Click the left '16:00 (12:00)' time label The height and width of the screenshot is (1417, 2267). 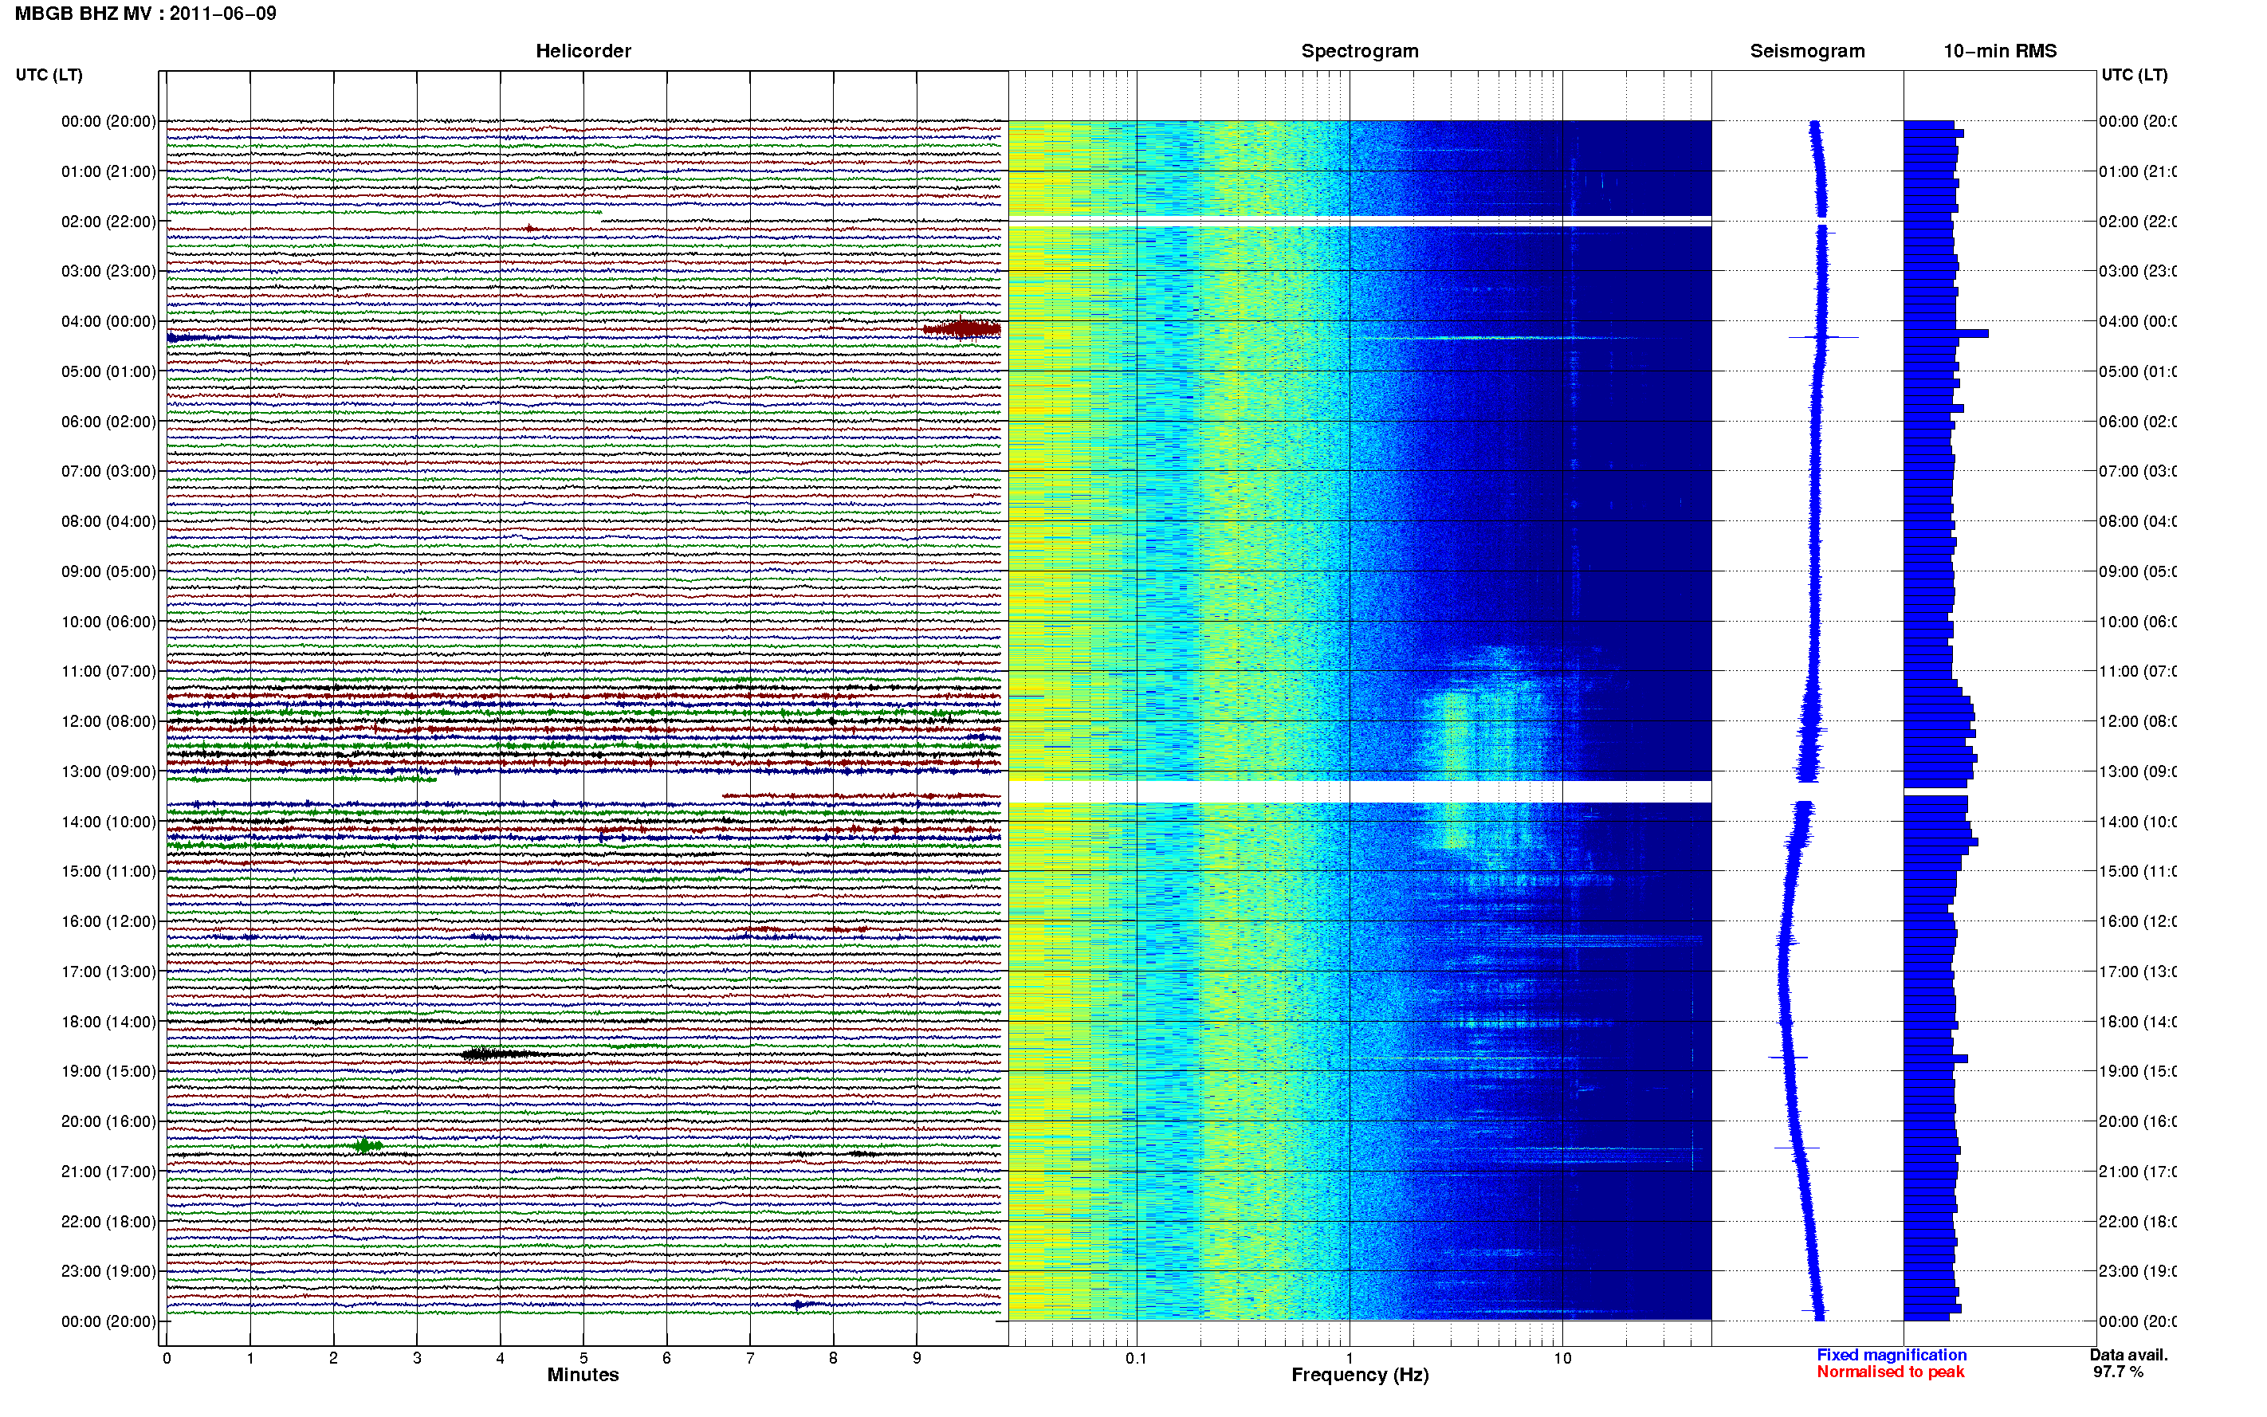click(x=108, y=921)
